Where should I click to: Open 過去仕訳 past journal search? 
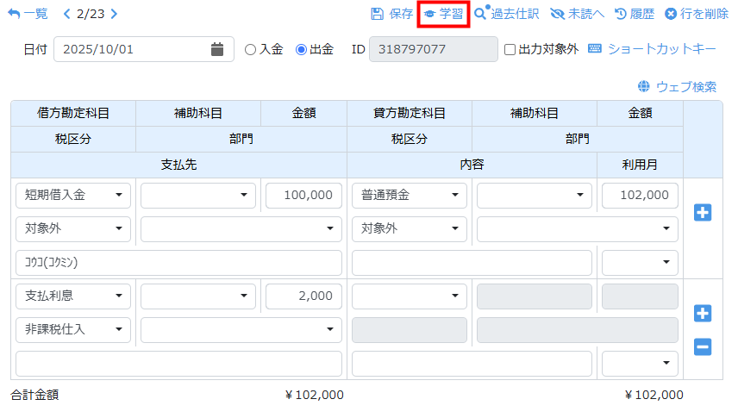[507, 14]
